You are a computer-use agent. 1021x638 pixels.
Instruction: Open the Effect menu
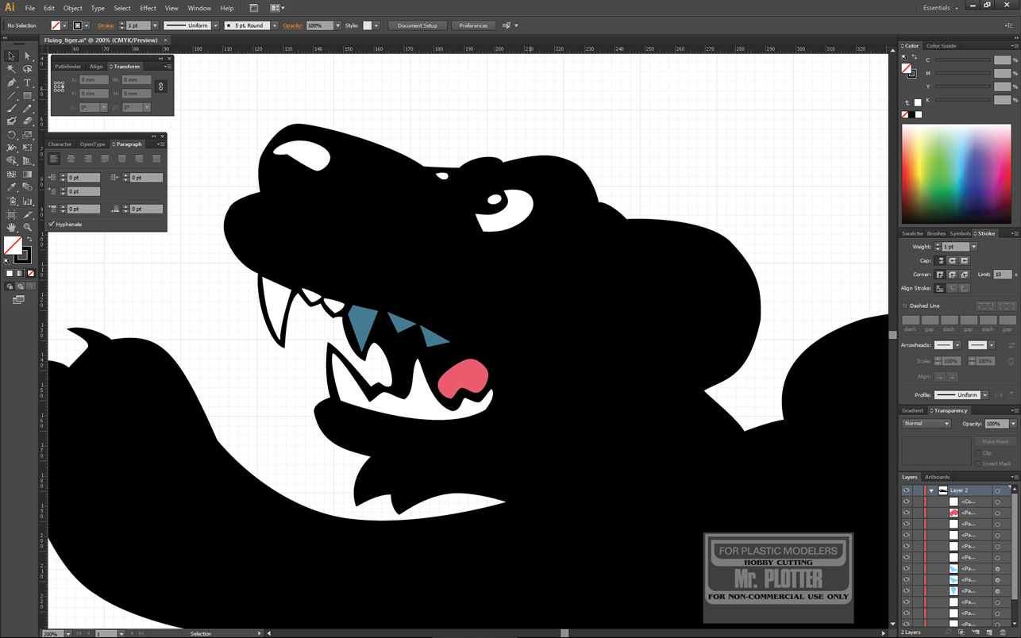point(148,8)
